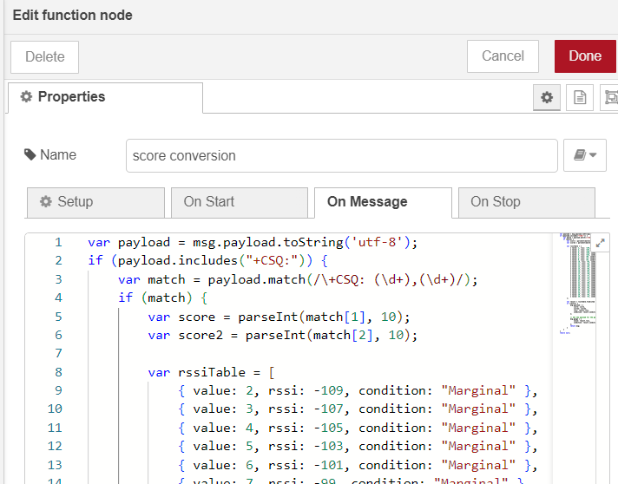Viewport: 618px width, 484px height.
Task: Click the gear icon in Properties tab
Action: 26,97
